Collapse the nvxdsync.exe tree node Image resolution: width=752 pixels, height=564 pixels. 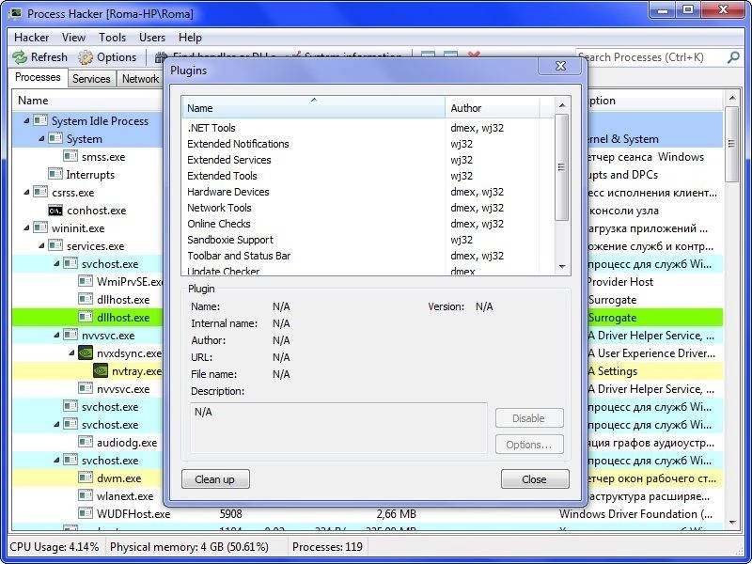tap(71, 353)
